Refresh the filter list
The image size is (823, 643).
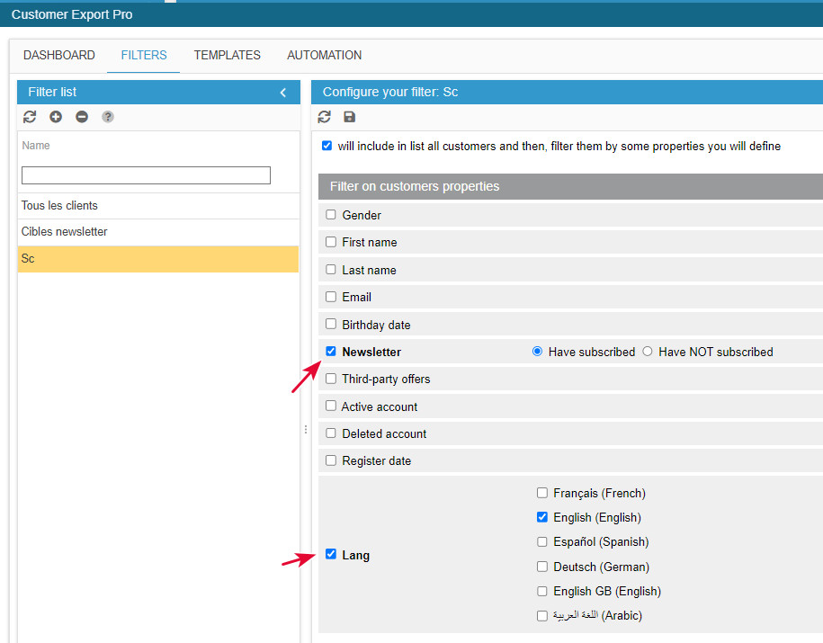pyautogui.click(x=30, y=117)
